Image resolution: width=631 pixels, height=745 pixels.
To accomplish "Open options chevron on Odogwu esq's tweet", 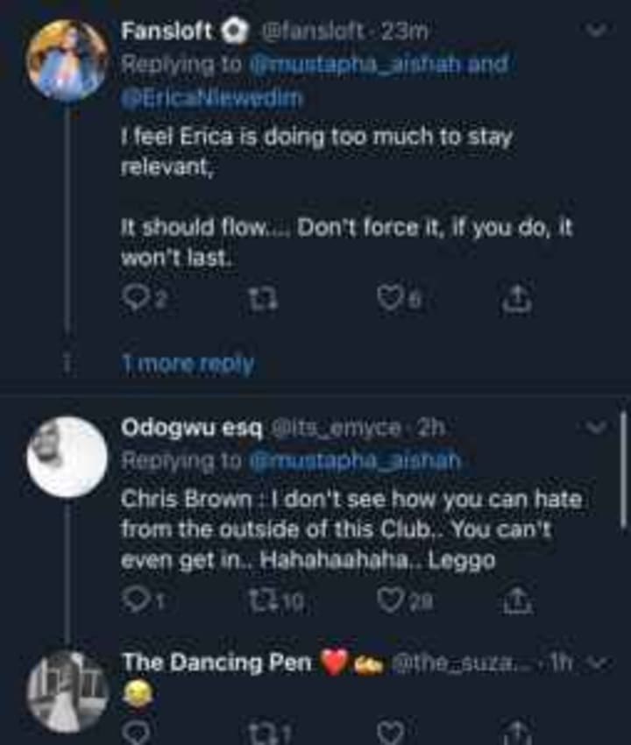I will coord(597,427).
